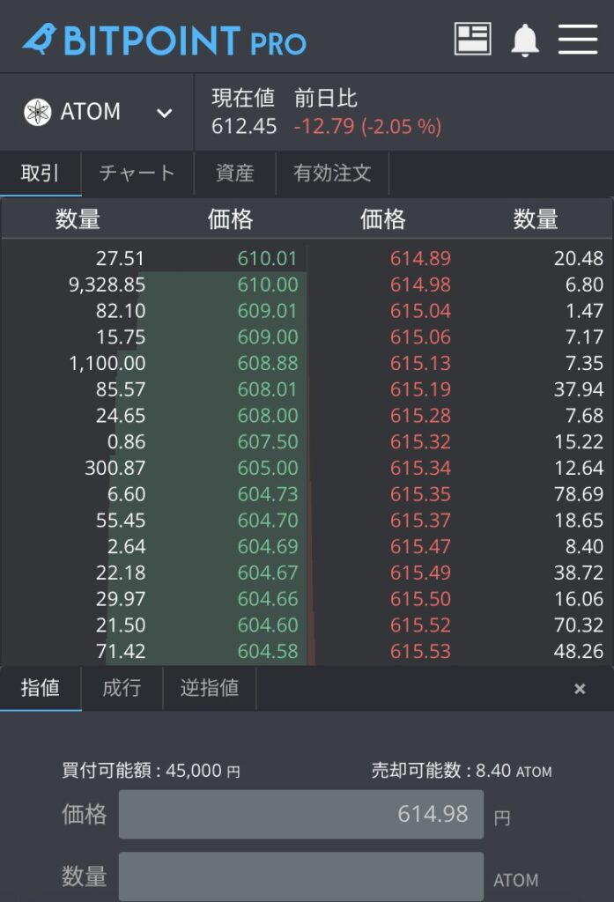
Task: Click the 価格 input field
Action: [x=300, y=814]
